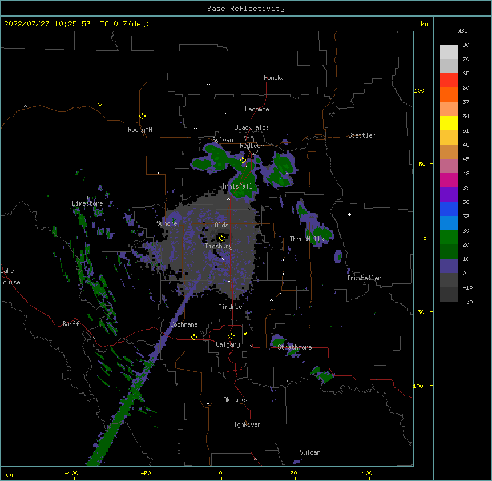Pick the blue 36-33 dBZ legend color
Screen dimensions: 492x481
pos(449,209)
